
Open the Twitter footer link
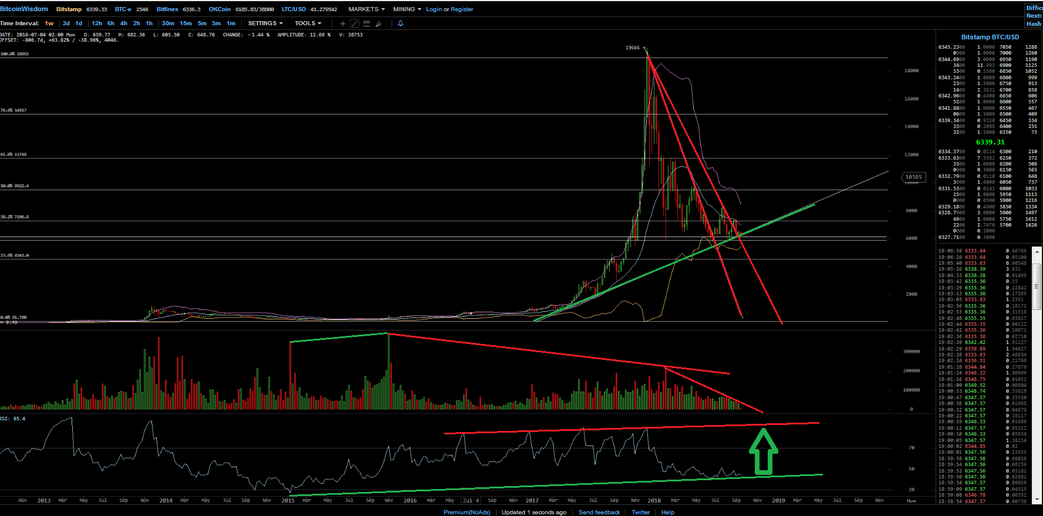[x=640, y=512]
